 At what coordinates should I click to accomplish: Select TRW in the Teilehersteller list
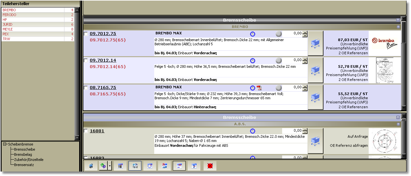click(38, 39)
